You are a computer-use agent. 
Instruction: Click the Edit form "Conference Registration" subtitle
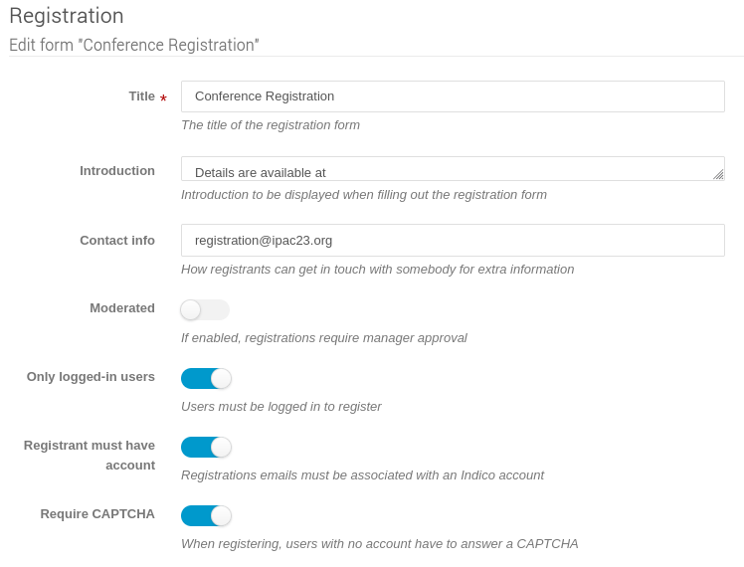[x=134, y=45]
